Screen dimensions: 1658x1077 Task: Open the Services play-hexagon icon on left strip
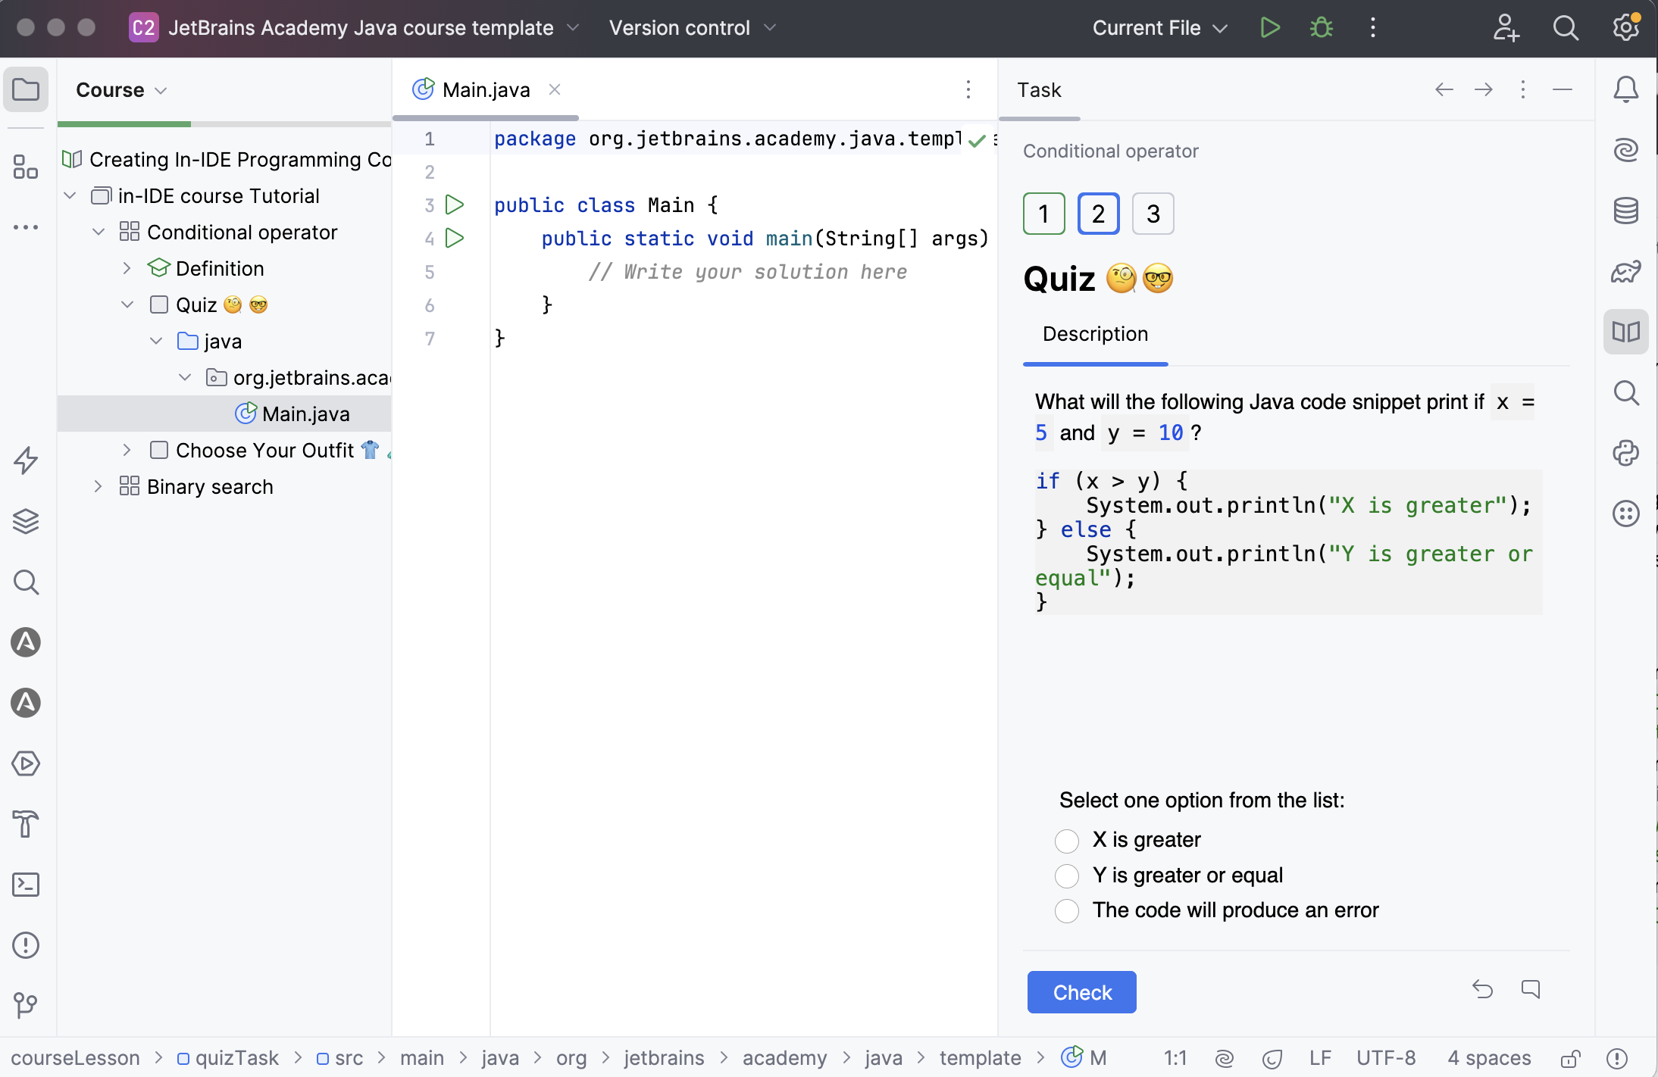pyautogui.click(x=26, y=763)
